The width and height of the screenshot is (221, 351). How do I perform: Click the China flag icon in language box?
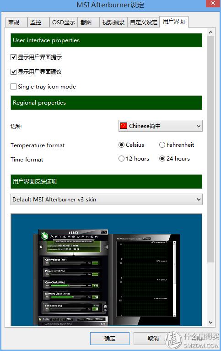tap(124, 126)
